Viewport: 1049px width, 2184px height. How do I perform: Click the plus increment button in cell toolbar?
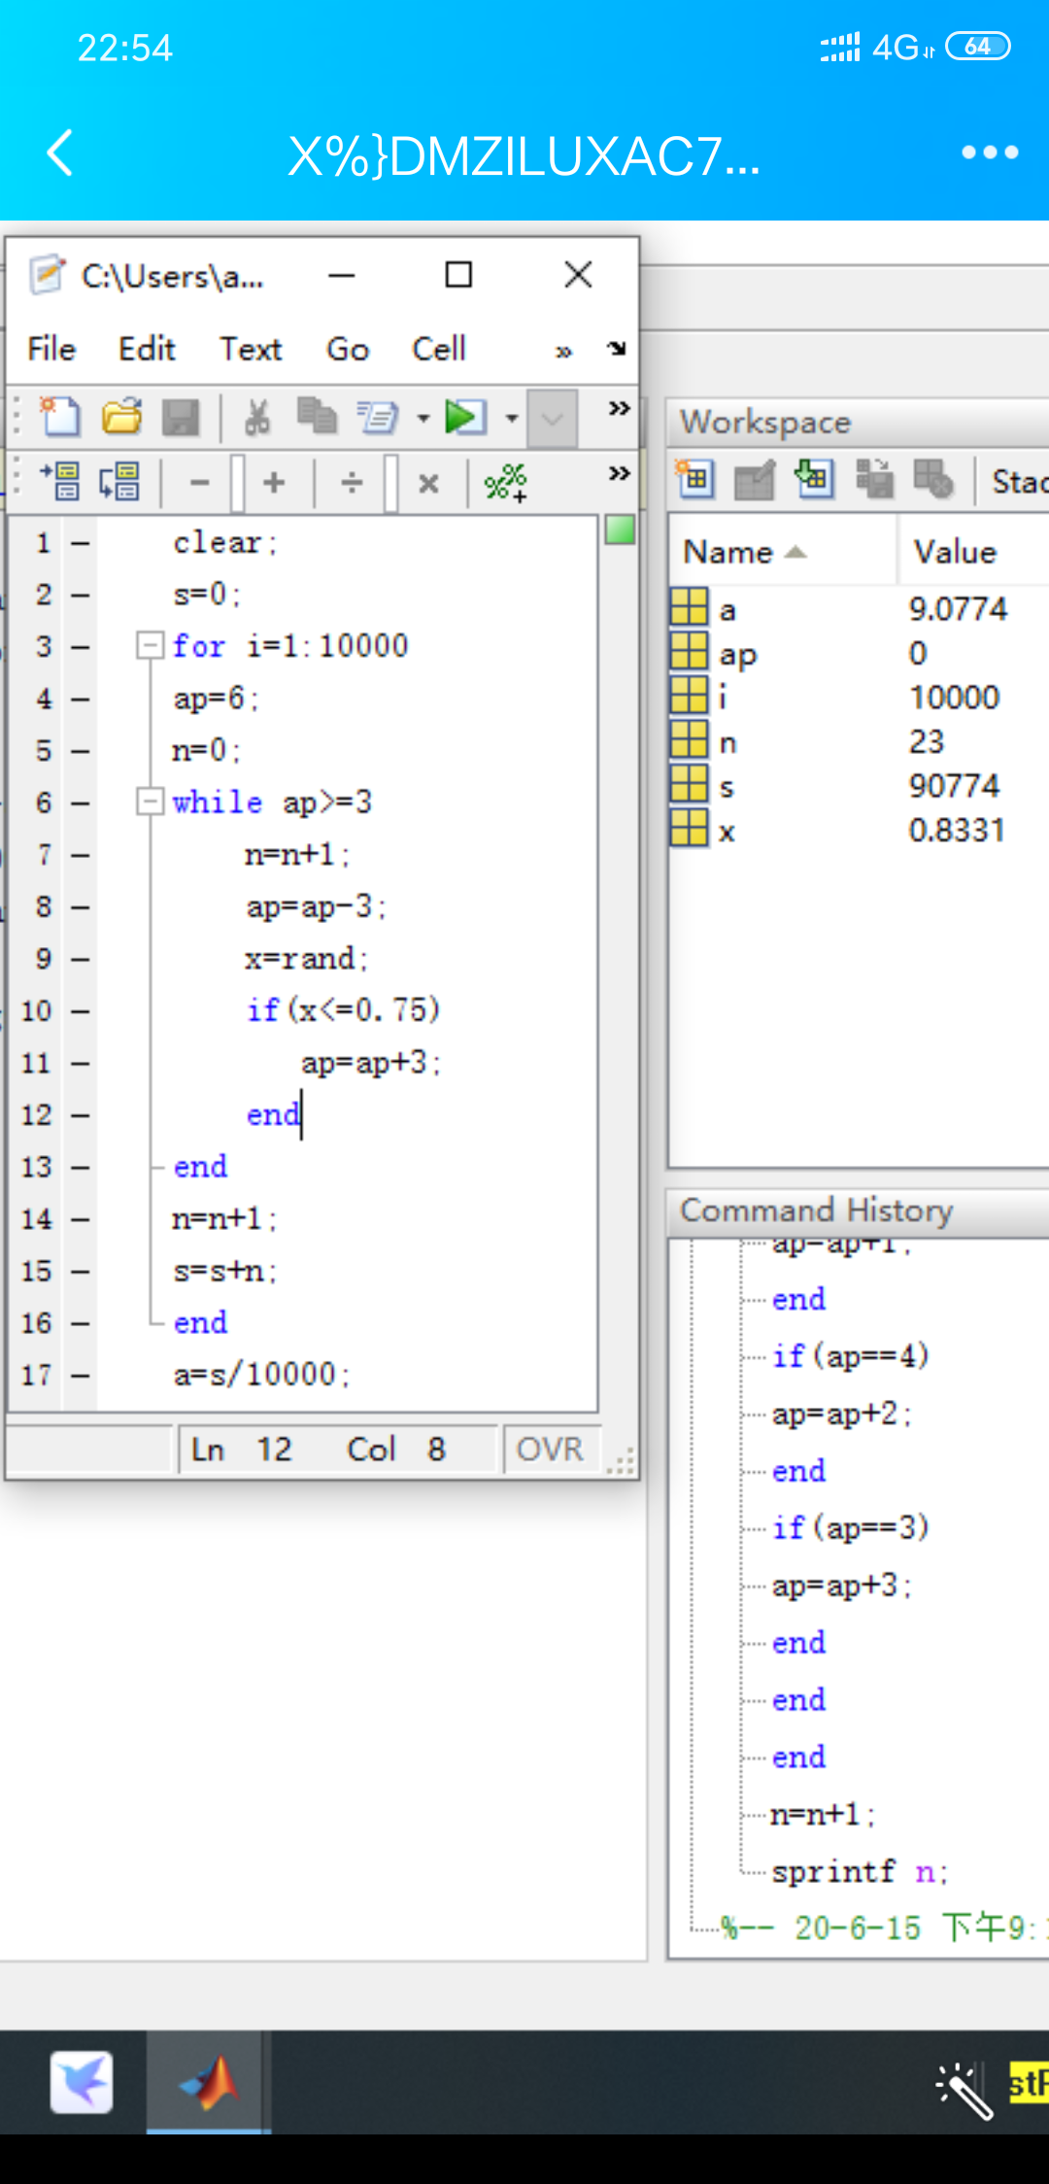(275, 482)
